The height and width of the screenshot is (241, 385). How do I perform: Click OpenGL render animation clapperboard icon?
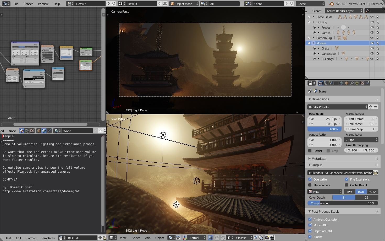[x=272, y=238]
